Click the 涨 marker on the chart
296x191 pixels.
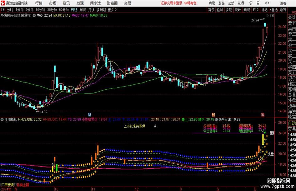262,114
